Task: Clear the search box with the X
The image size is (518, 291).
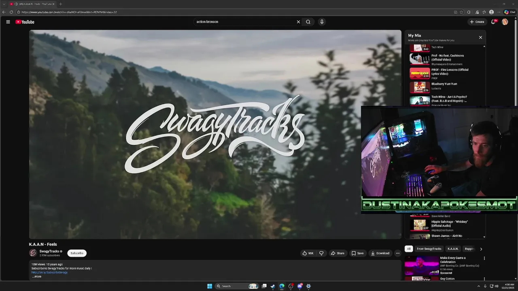Action: tap(298, 22)
